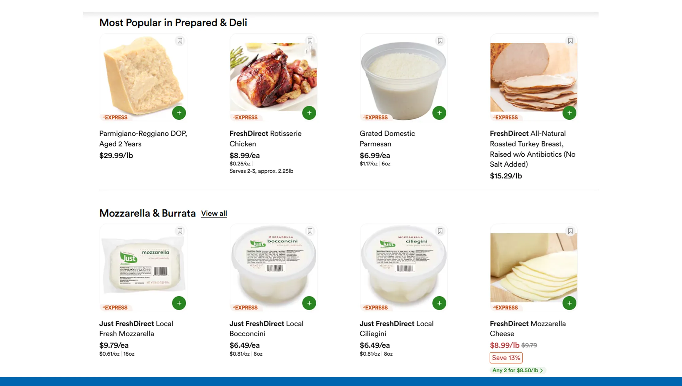
Task: Add Roasted Turkey Breast to cart
Action: click(x=569, y=113)
